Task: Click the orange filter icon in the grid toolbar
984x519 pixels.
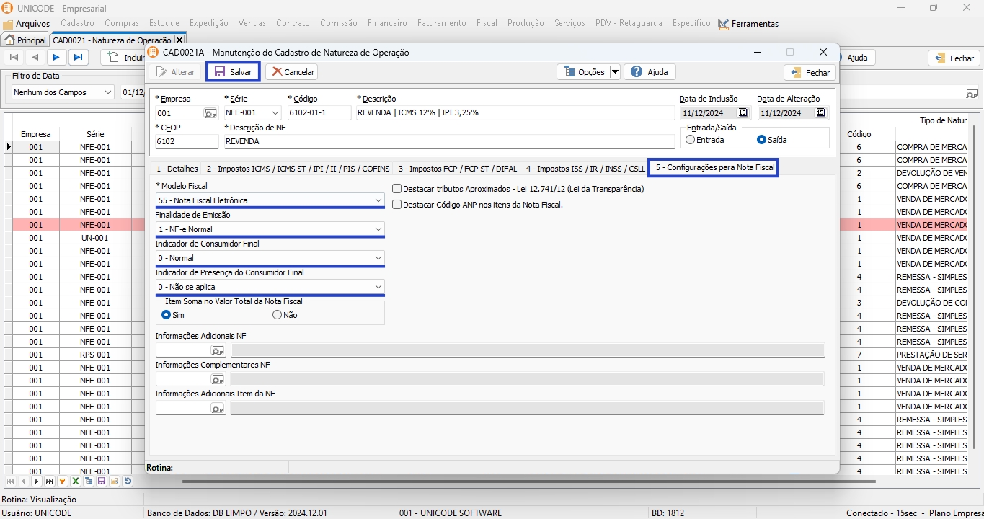Action: pos(63,481)
